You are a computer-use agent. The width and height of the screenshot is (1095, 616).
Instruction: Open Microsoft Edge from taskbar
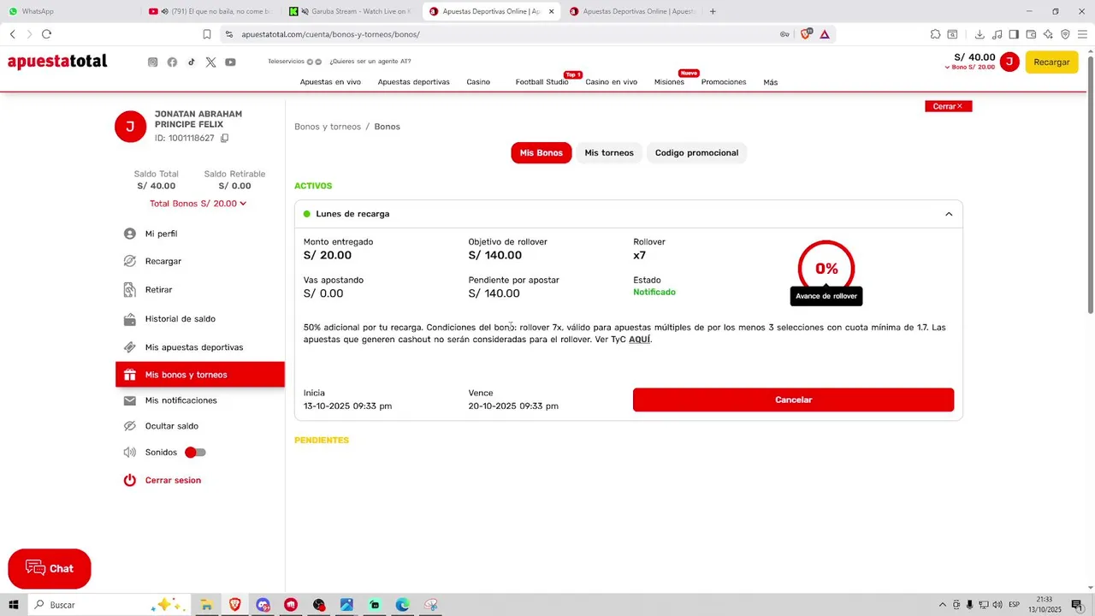pos(403,605)
